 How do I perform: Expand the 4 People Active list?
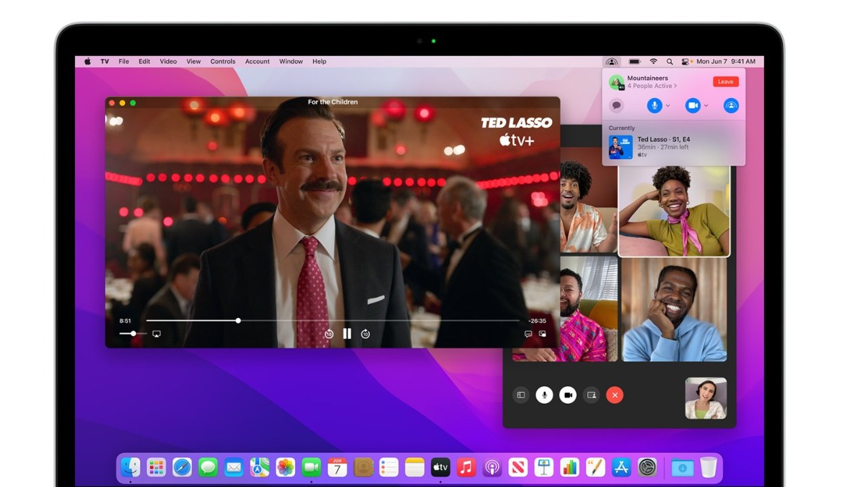(652, 87)
